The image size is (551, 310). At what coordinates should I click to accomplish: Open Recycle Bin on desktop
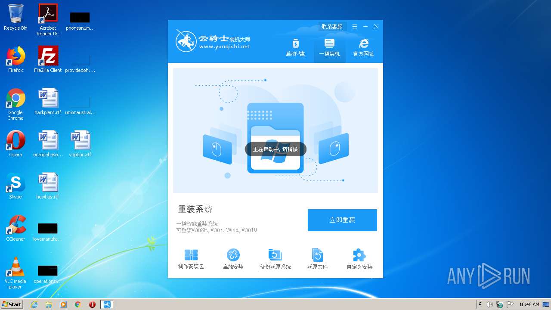click(x=15, y=17)
